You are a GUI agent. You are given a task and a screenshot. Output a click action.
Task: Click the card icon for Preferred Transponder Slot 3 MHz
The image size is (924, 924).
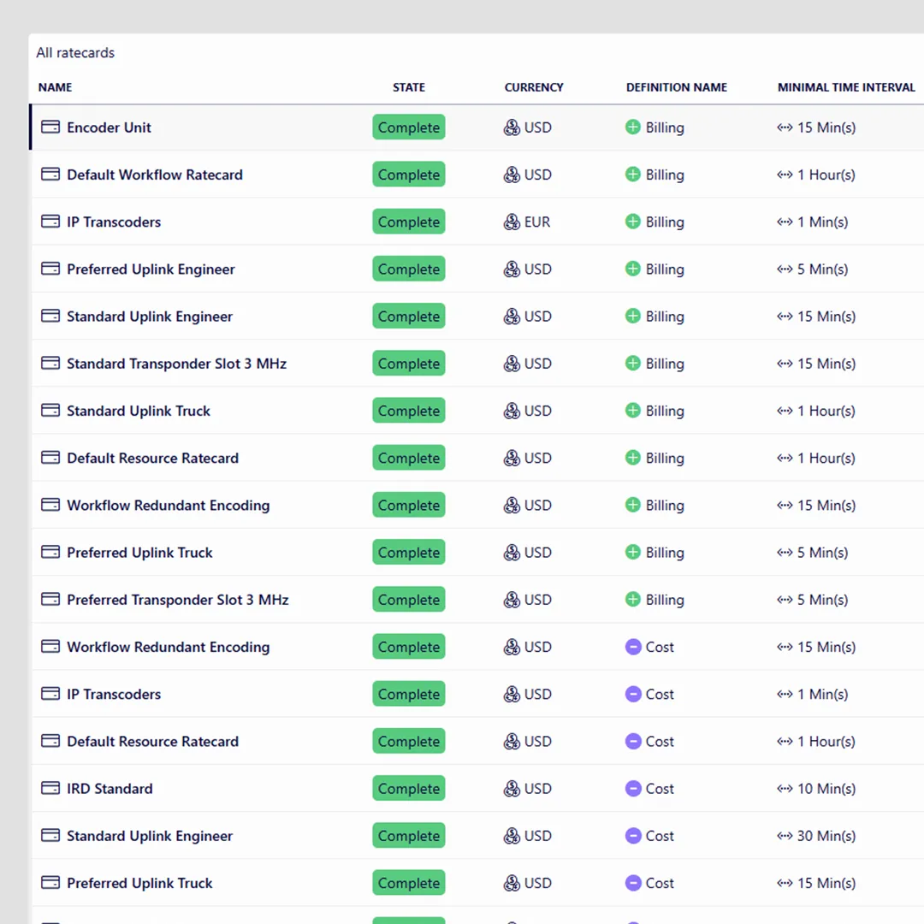coord(50,599)
